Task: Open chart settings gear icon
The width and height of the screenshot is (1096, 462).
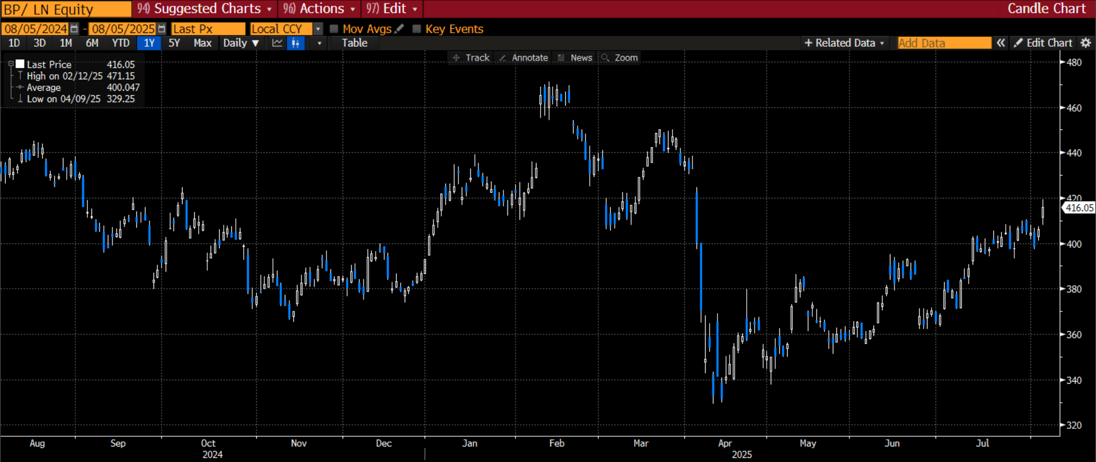Action: click(1086, 43)
